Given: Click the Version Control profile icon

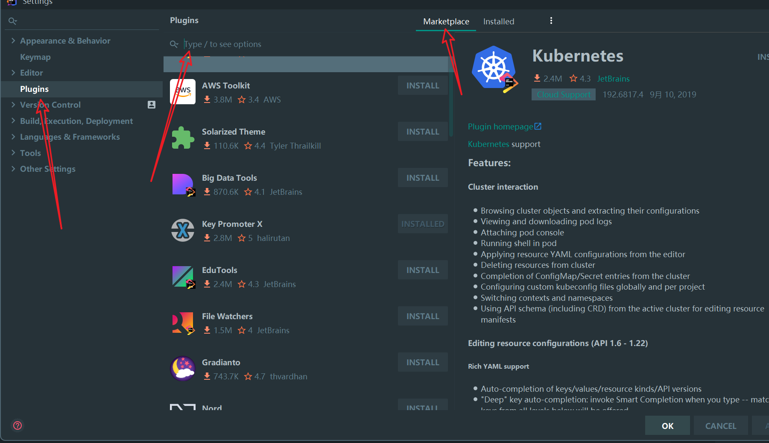Looking at the screenshot, I should coord(152,105).
